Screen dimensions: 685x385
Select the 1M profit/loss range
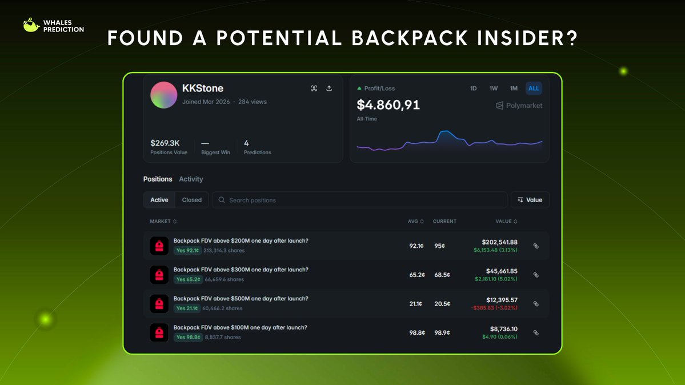tap(514, 89)
